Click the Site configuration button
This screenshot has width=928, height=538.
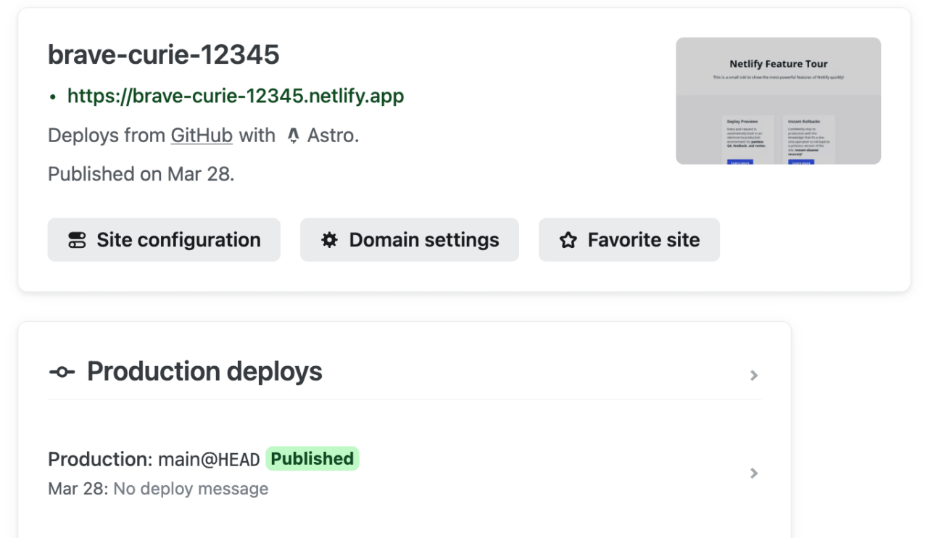(164, 239)
